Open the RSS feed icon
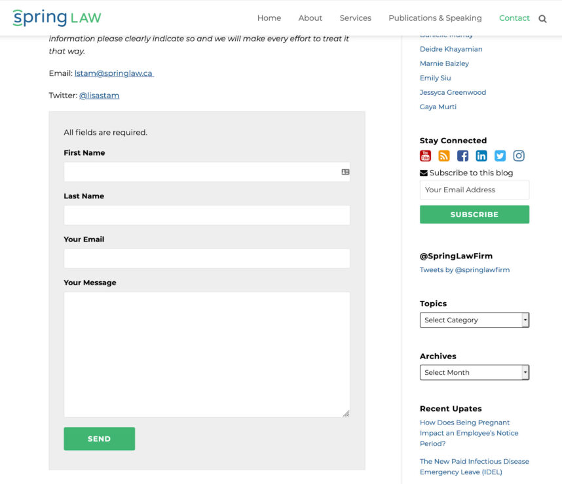This screenshot has width=562, height=484. point(443,156)
